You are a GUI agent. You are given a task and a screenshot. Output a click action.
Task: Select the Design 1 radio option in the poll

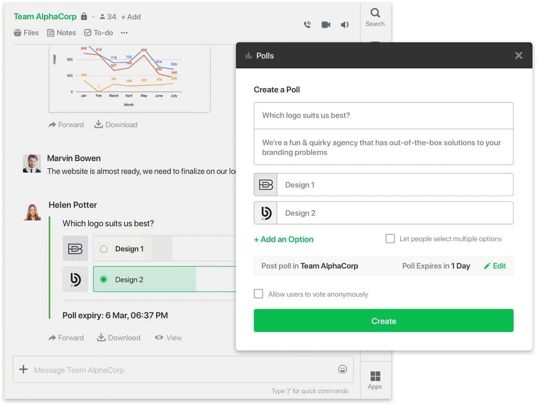(x=104, y=249)
